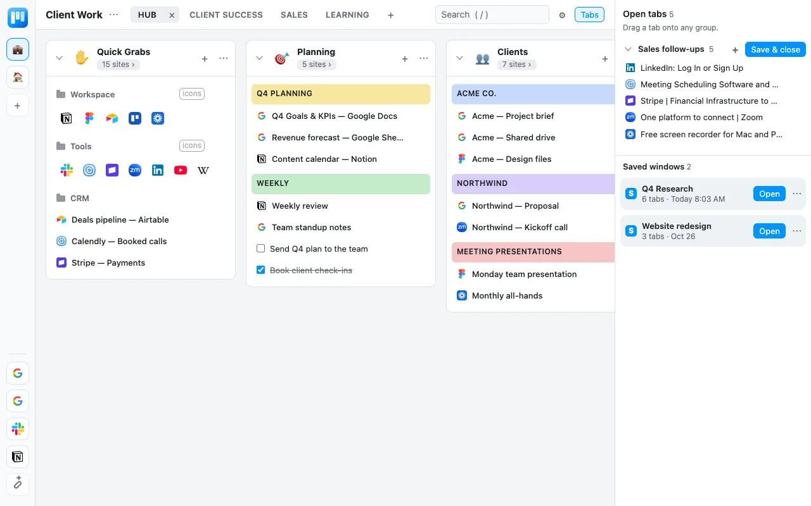Open settings via the gear beside Search
811x506 pixels.
[562, 15]
